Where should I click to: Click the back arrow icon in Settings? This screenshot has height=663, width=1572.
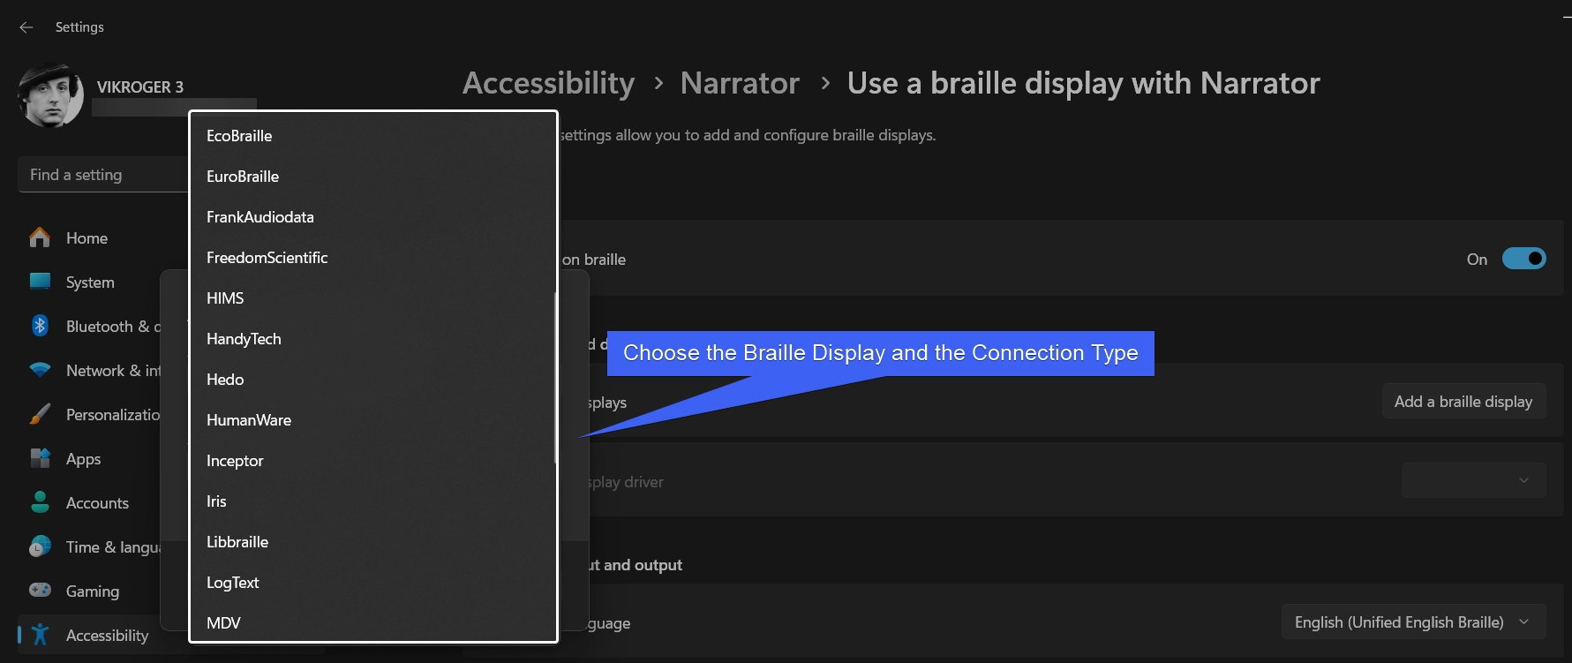26,27
